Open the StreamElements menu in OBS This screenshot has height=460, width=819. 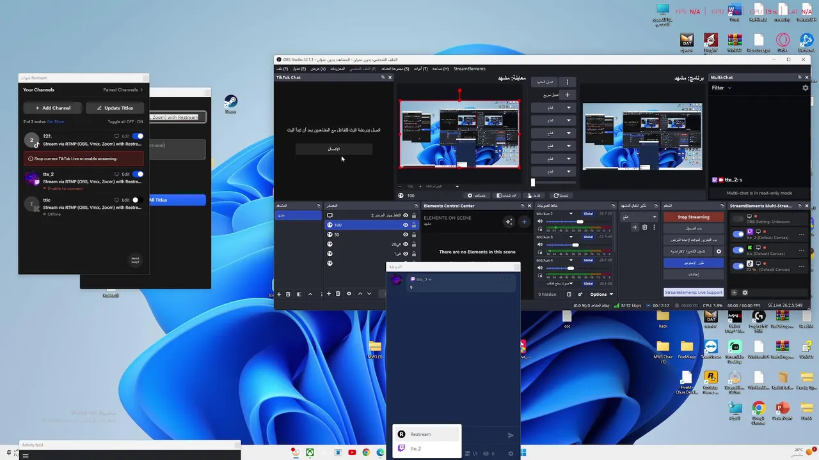pyautogui.click(x=470, y=68)
